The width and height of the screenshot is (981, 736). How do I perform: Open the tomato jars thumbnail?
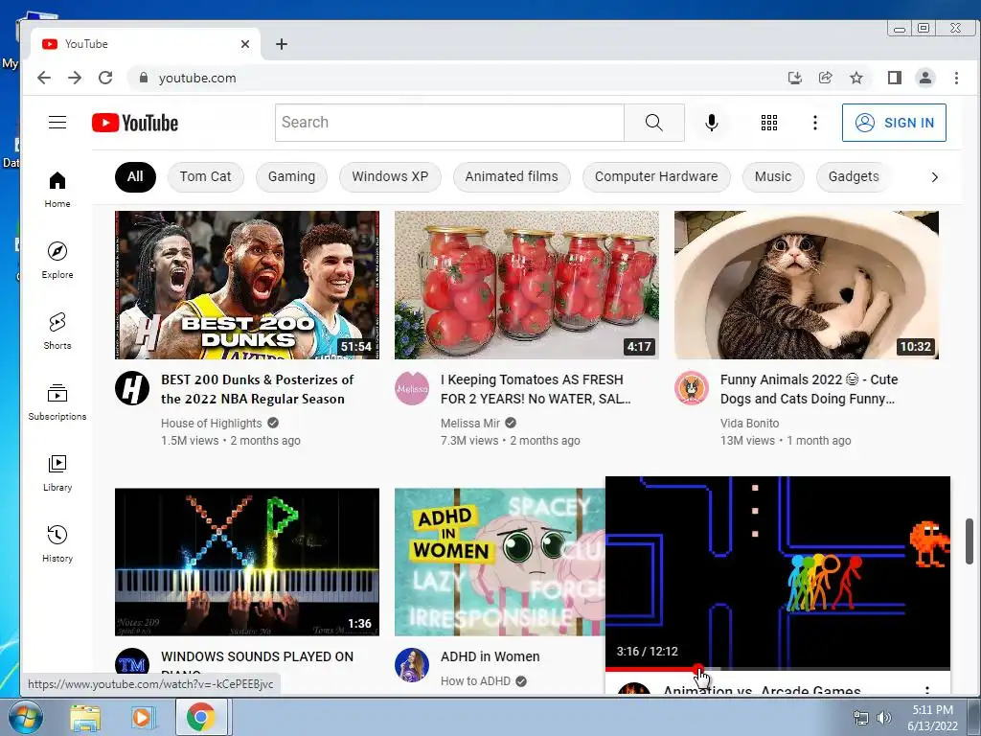pos(527,285)
